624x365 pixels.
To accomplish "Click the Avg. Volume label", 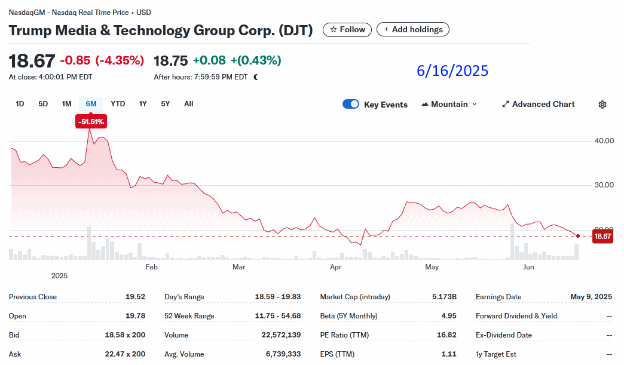I will pos(184,354).
